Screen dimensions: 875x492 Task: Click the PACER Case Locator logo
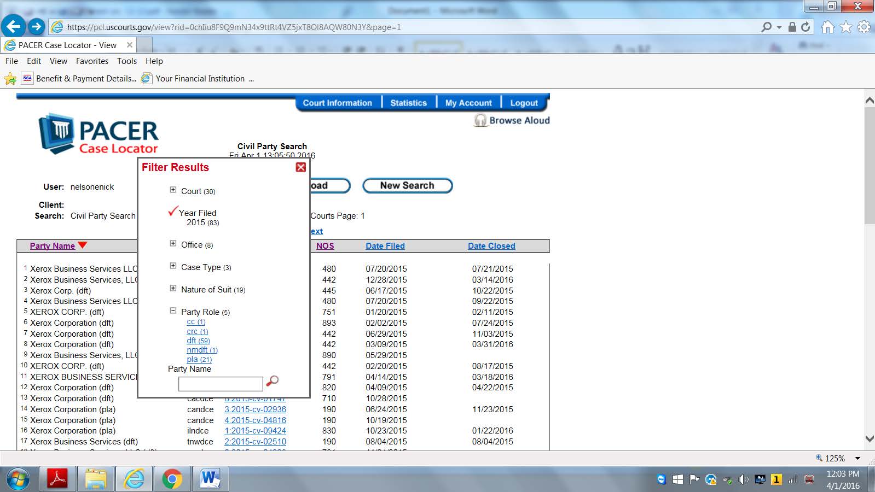(98, 134)
